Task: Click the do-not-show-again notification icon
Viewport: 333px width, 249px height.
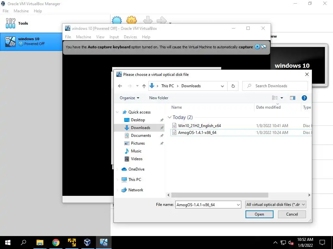Action: click(x=263, y=47)
